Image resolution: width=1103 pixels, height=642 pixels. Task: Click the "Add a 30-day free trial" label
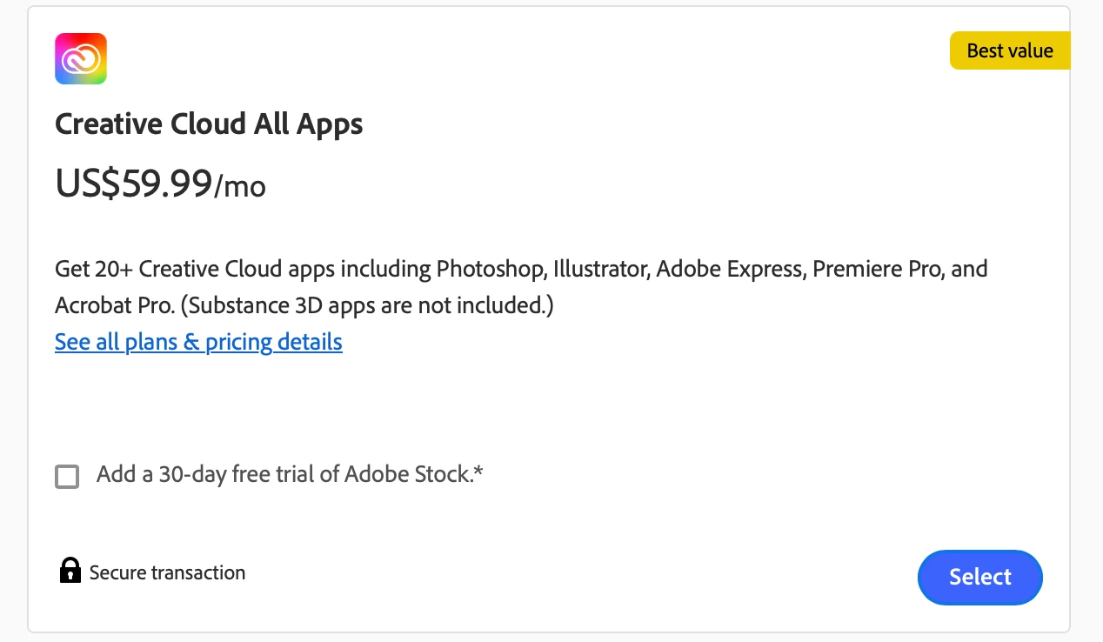click(x=217, y=475)
